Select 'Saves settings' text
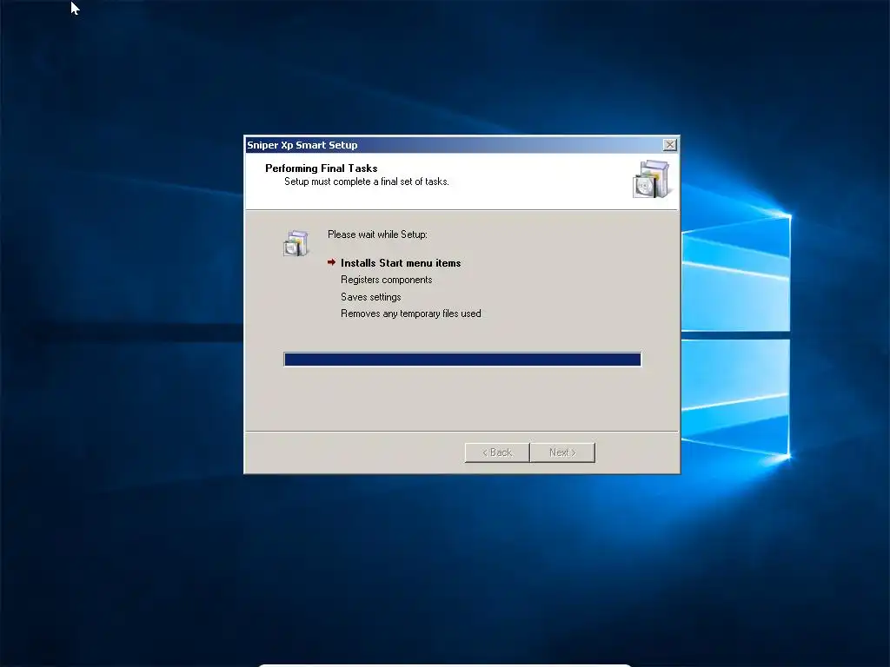This screenshot has width=890, height=667. click(370, 297)
